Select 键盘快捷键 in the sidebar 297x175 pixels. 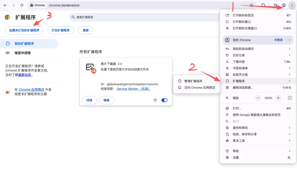click(x=29, y=53)
